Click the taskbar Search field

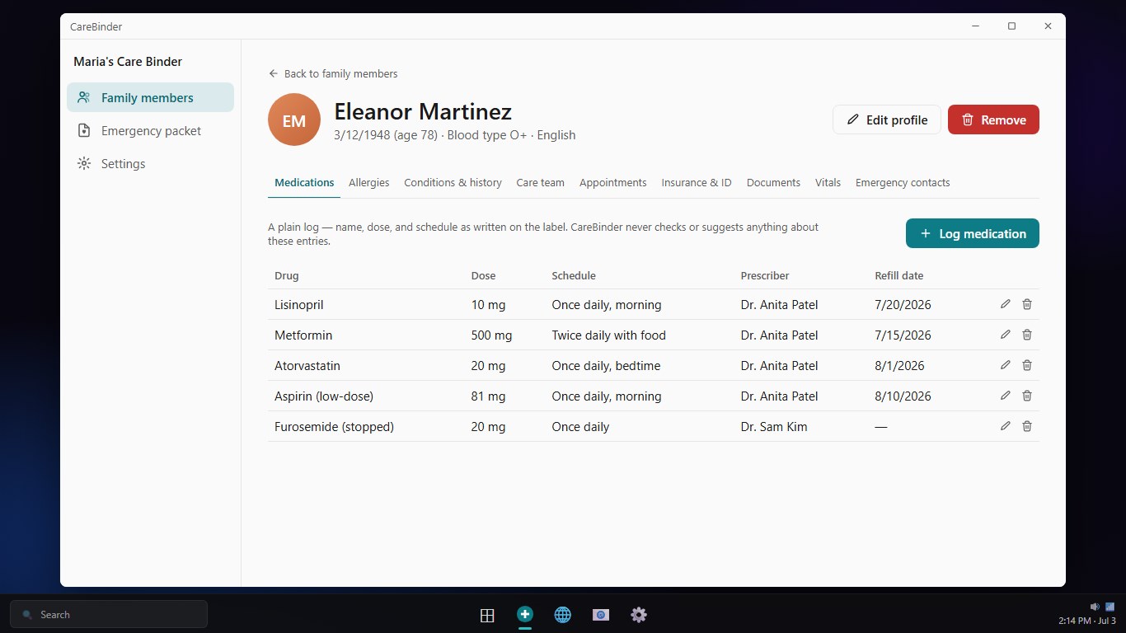tap(109, 614)
